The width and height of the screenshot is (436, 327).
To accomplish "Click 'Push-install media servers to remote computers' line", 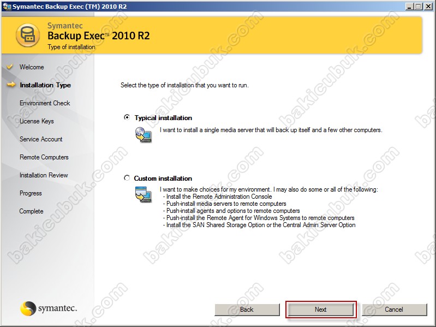I will point(225,204).
